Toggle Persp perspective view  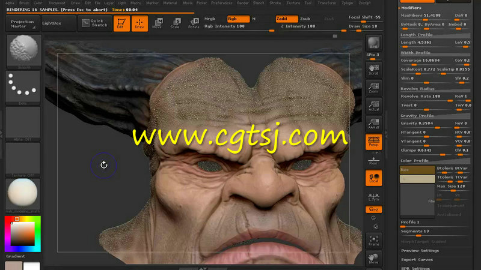(373, 142)
